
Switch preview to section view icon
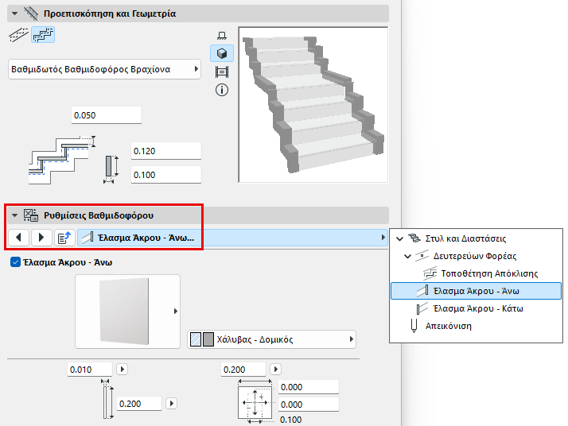[x=222, y=72]
